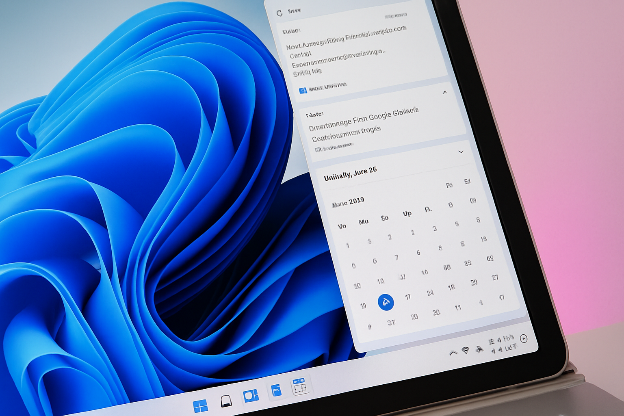Click the circled play icon in the tray corner

point(524,338)
